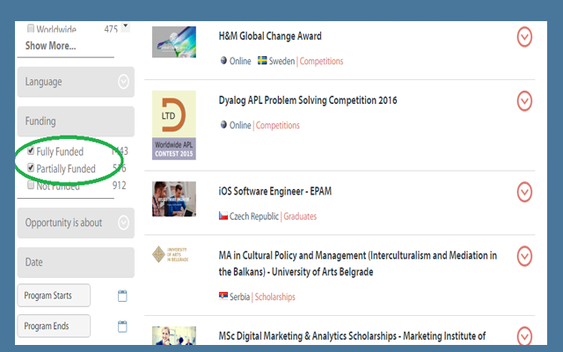Click the Czech Republic flag icon

(x=223, y=216)
